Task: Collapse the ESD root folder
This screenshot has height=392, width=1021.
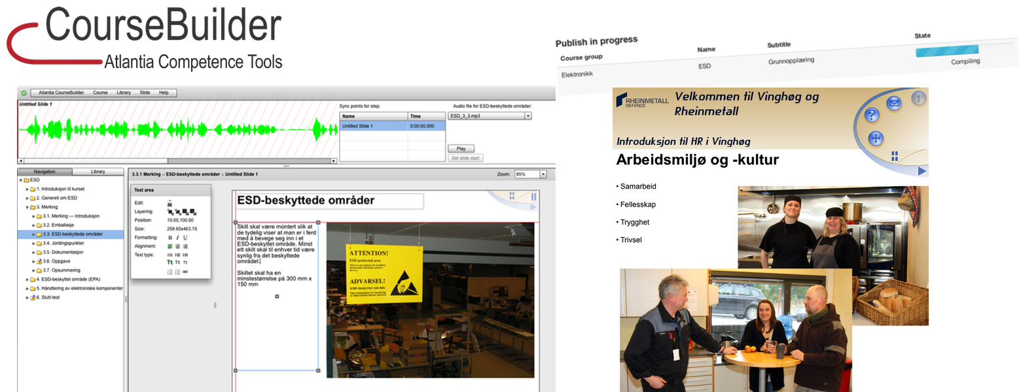Action: coord(20,180)
